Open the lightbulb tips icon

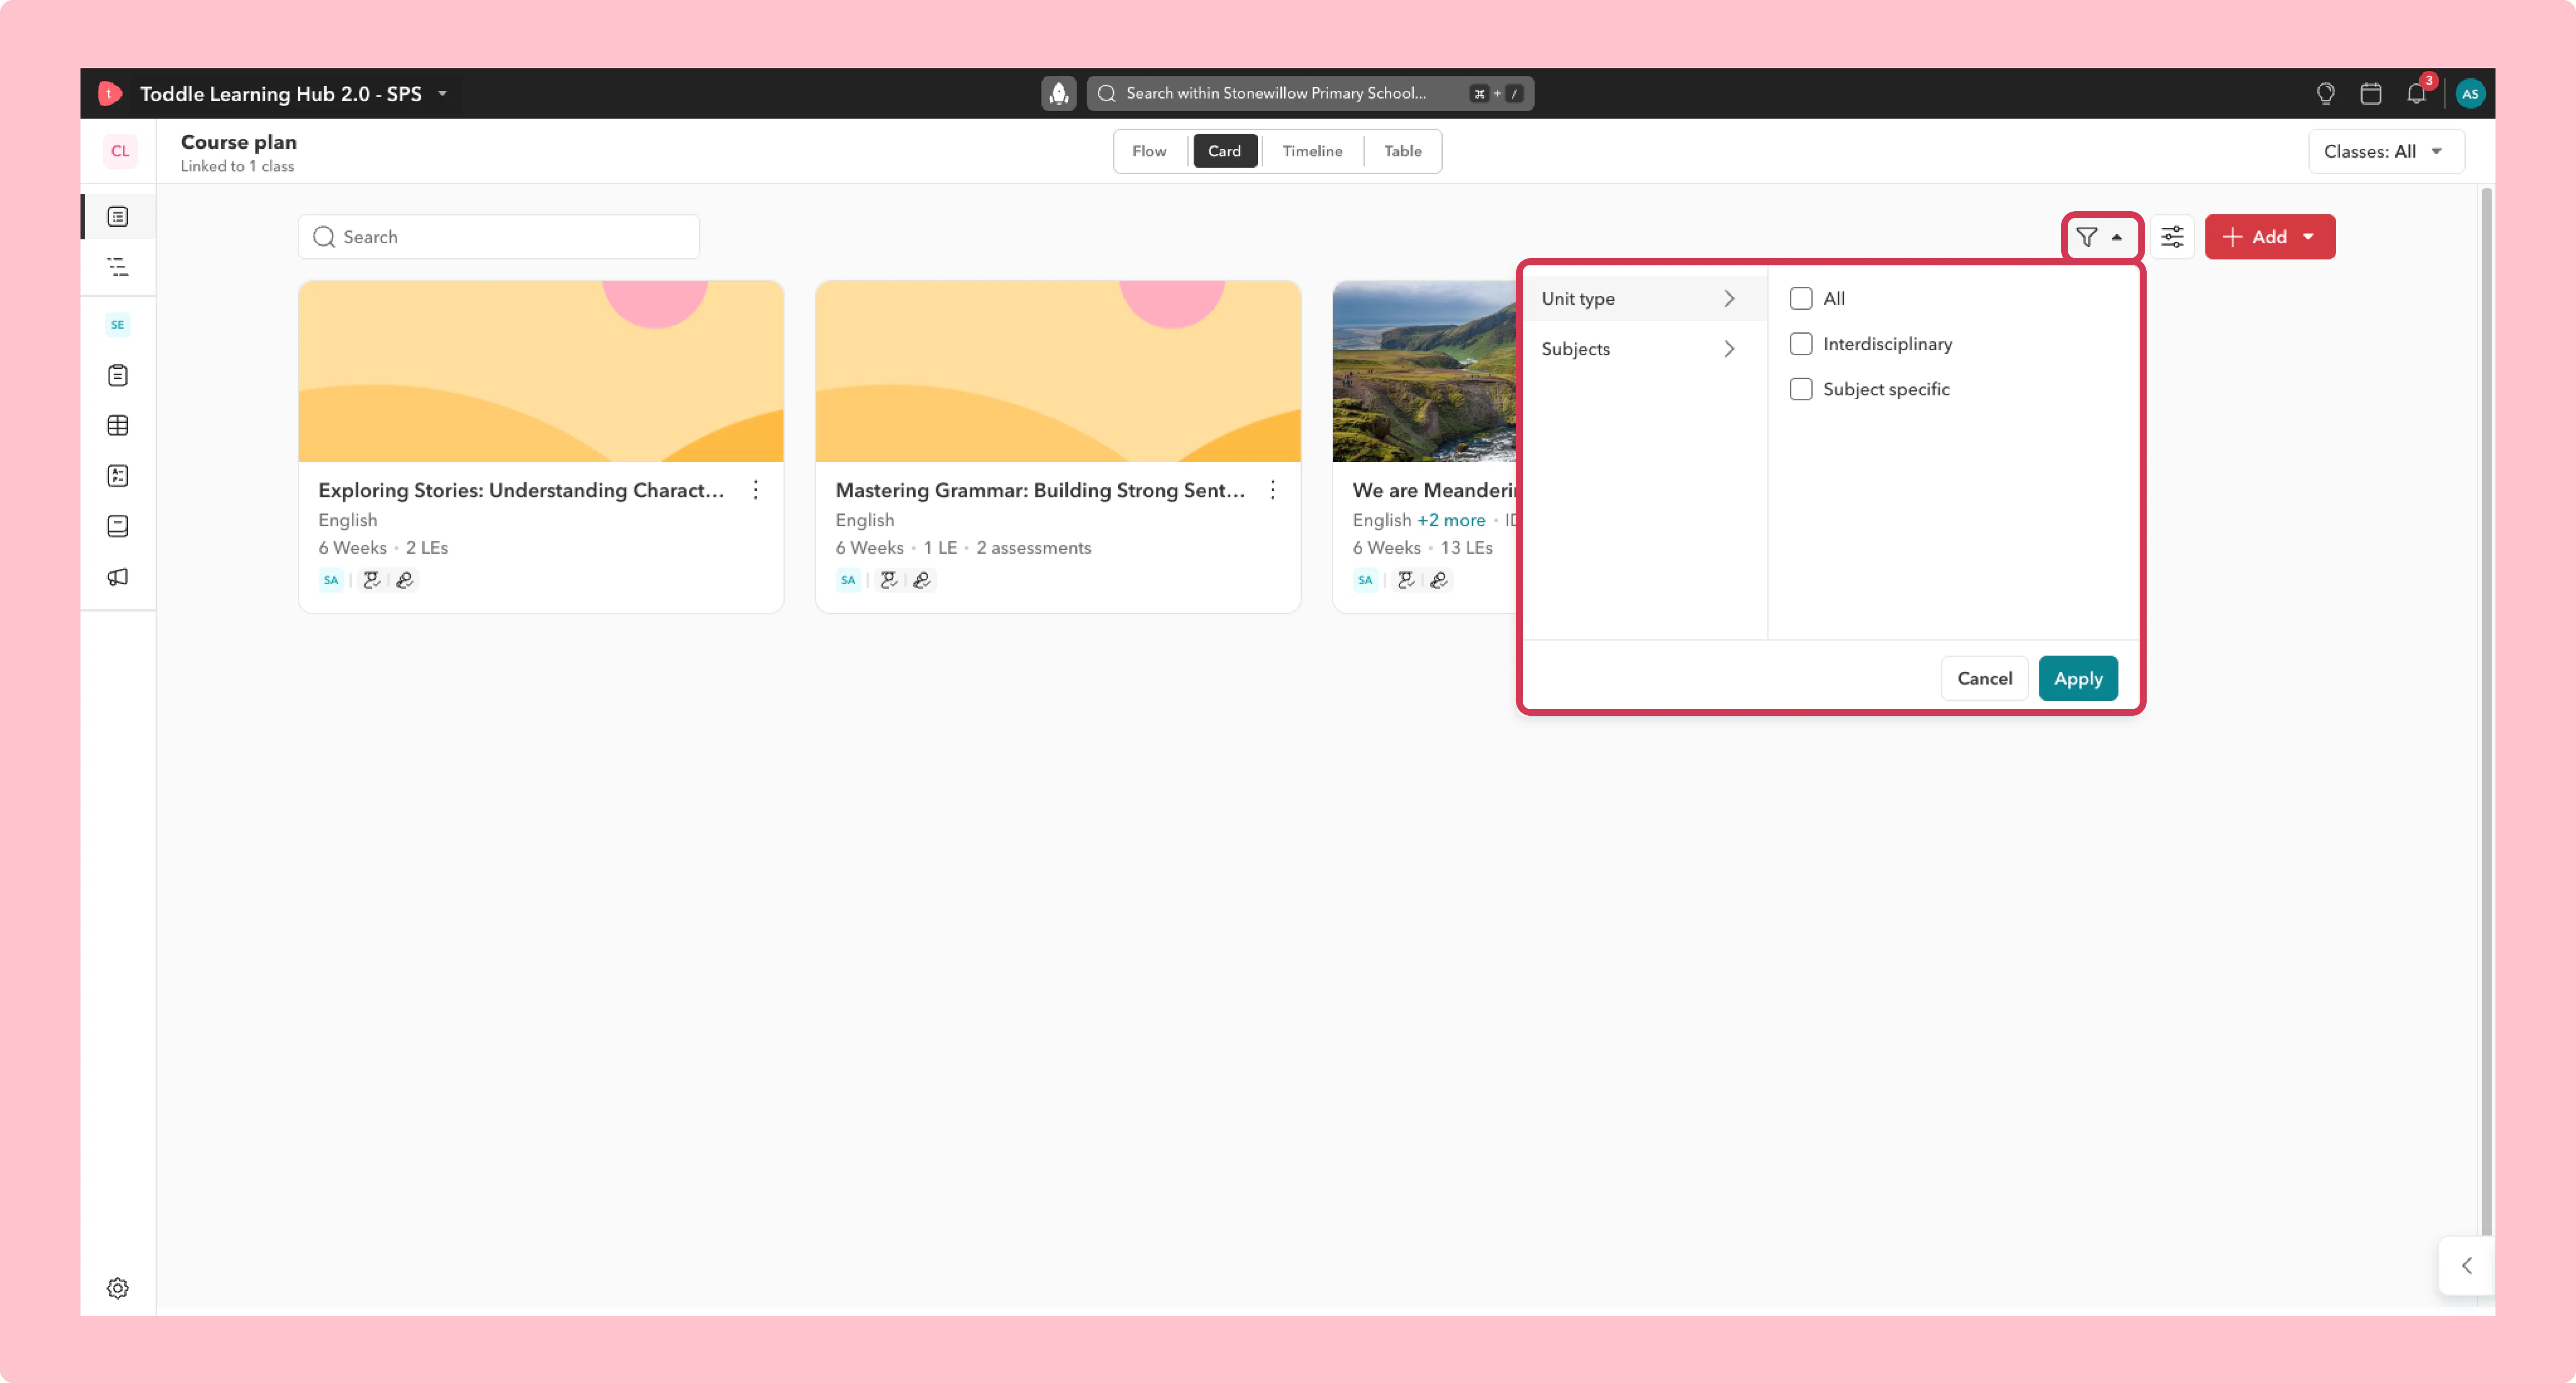tap(2326, 93)
